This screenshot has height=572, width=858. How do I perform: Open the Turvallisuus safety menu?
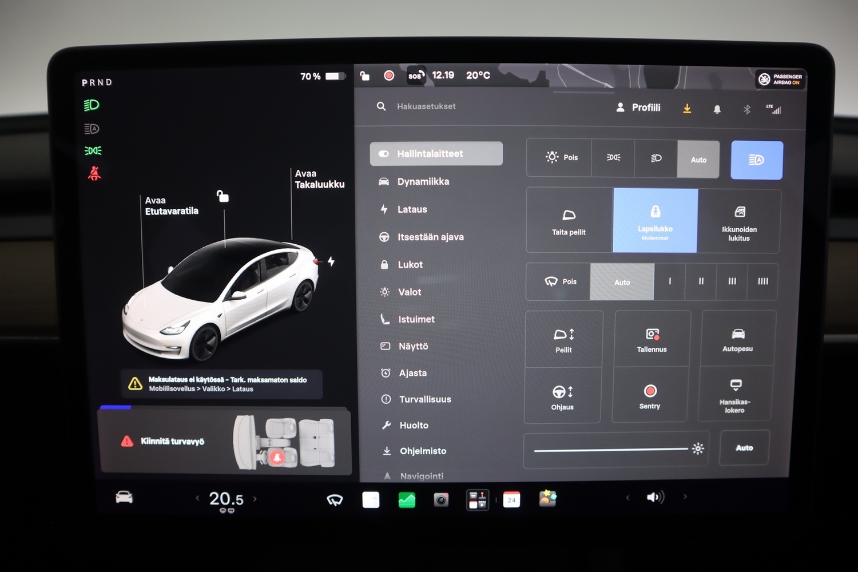click(x=416, y=399)
